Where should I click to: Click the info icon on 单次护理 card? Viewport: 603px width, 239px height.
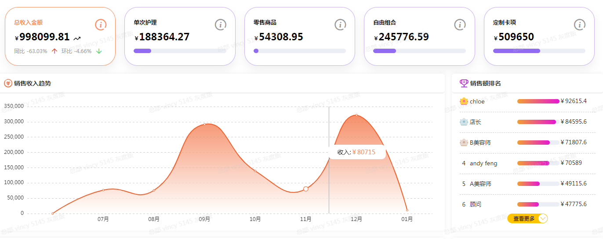click(221, 25)
